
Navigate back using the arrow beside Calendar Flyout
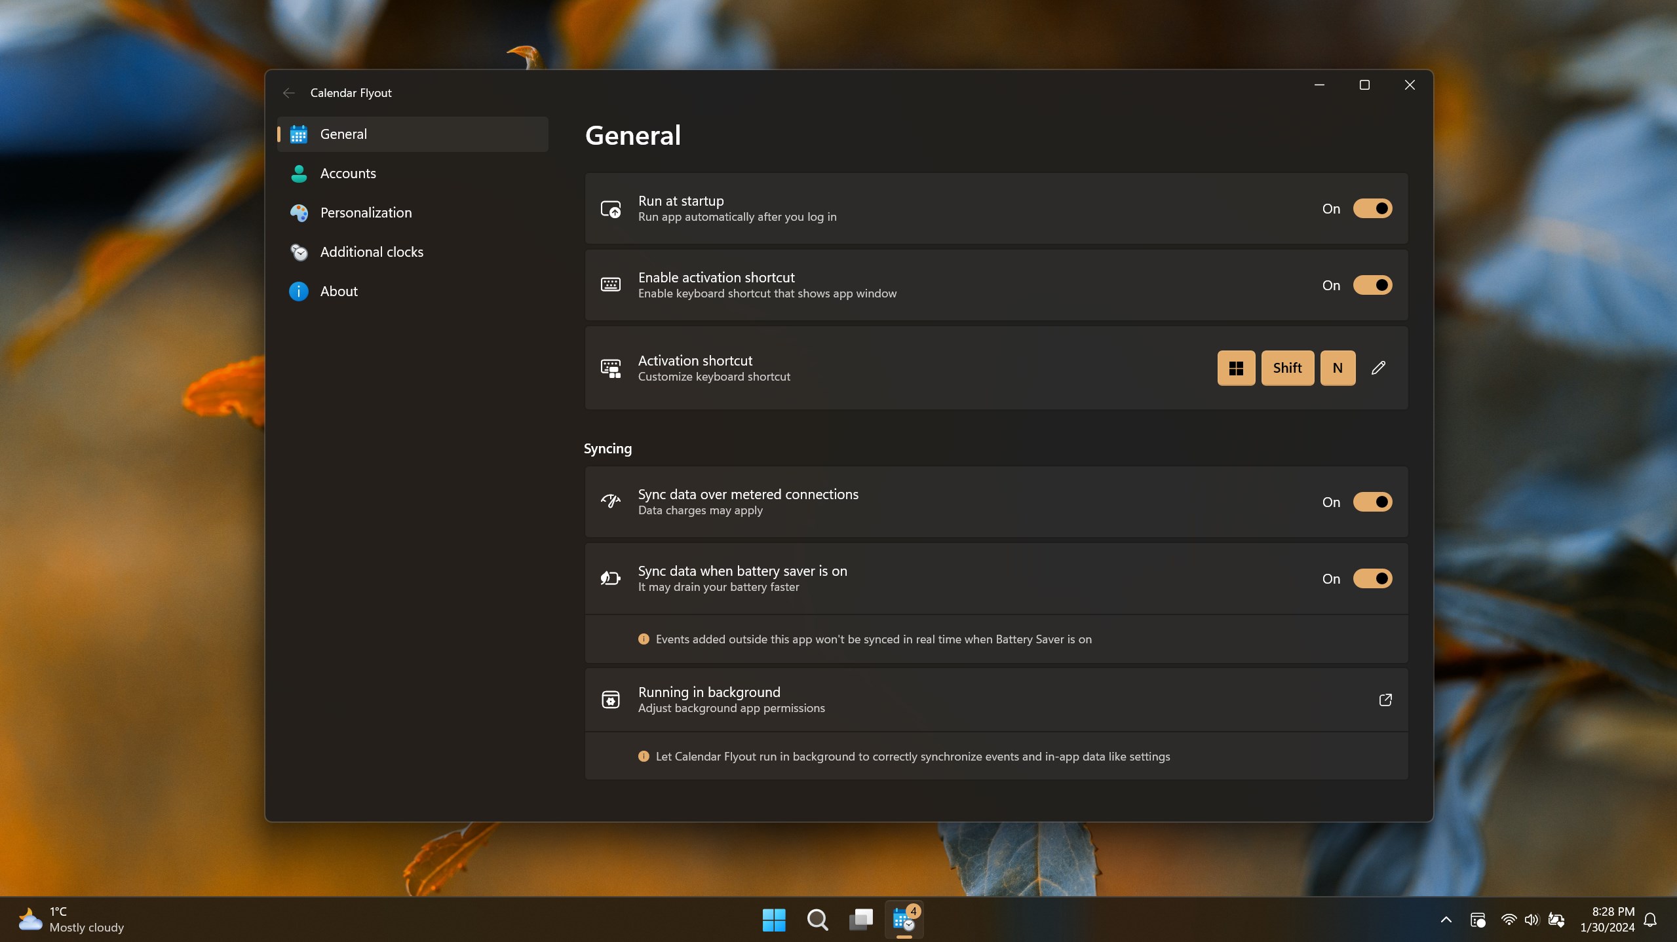pyautogui.click(x=288, y=92)
